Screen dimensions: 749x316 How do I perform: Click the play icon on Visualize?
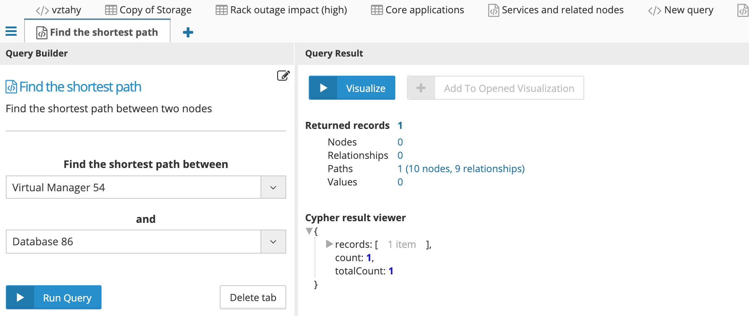pyautogui.click(x=323, y=88)
